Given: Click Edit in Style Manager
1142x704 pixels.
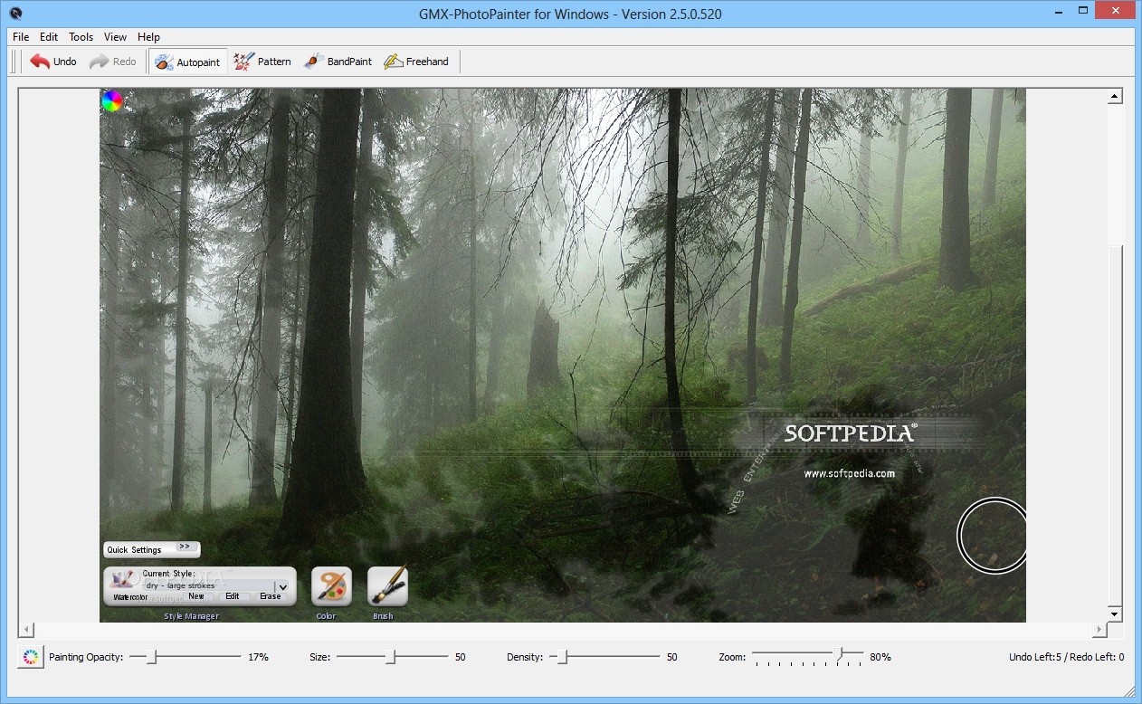Looking at the screenshot, I should pyautogui.click(x=233, y=596).
